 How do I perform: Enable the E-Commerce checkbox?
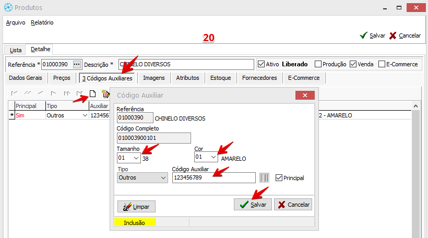tap(382, 64)
